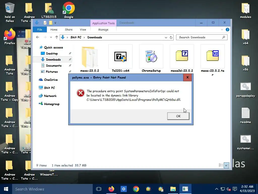The image size is (258, 194).
Task: Select Shit PC in navigation pane
Action: [49, 88]
